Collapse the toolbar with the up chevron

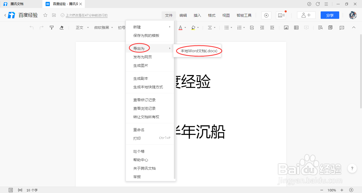pyautogui.click(x=353, y=27)
